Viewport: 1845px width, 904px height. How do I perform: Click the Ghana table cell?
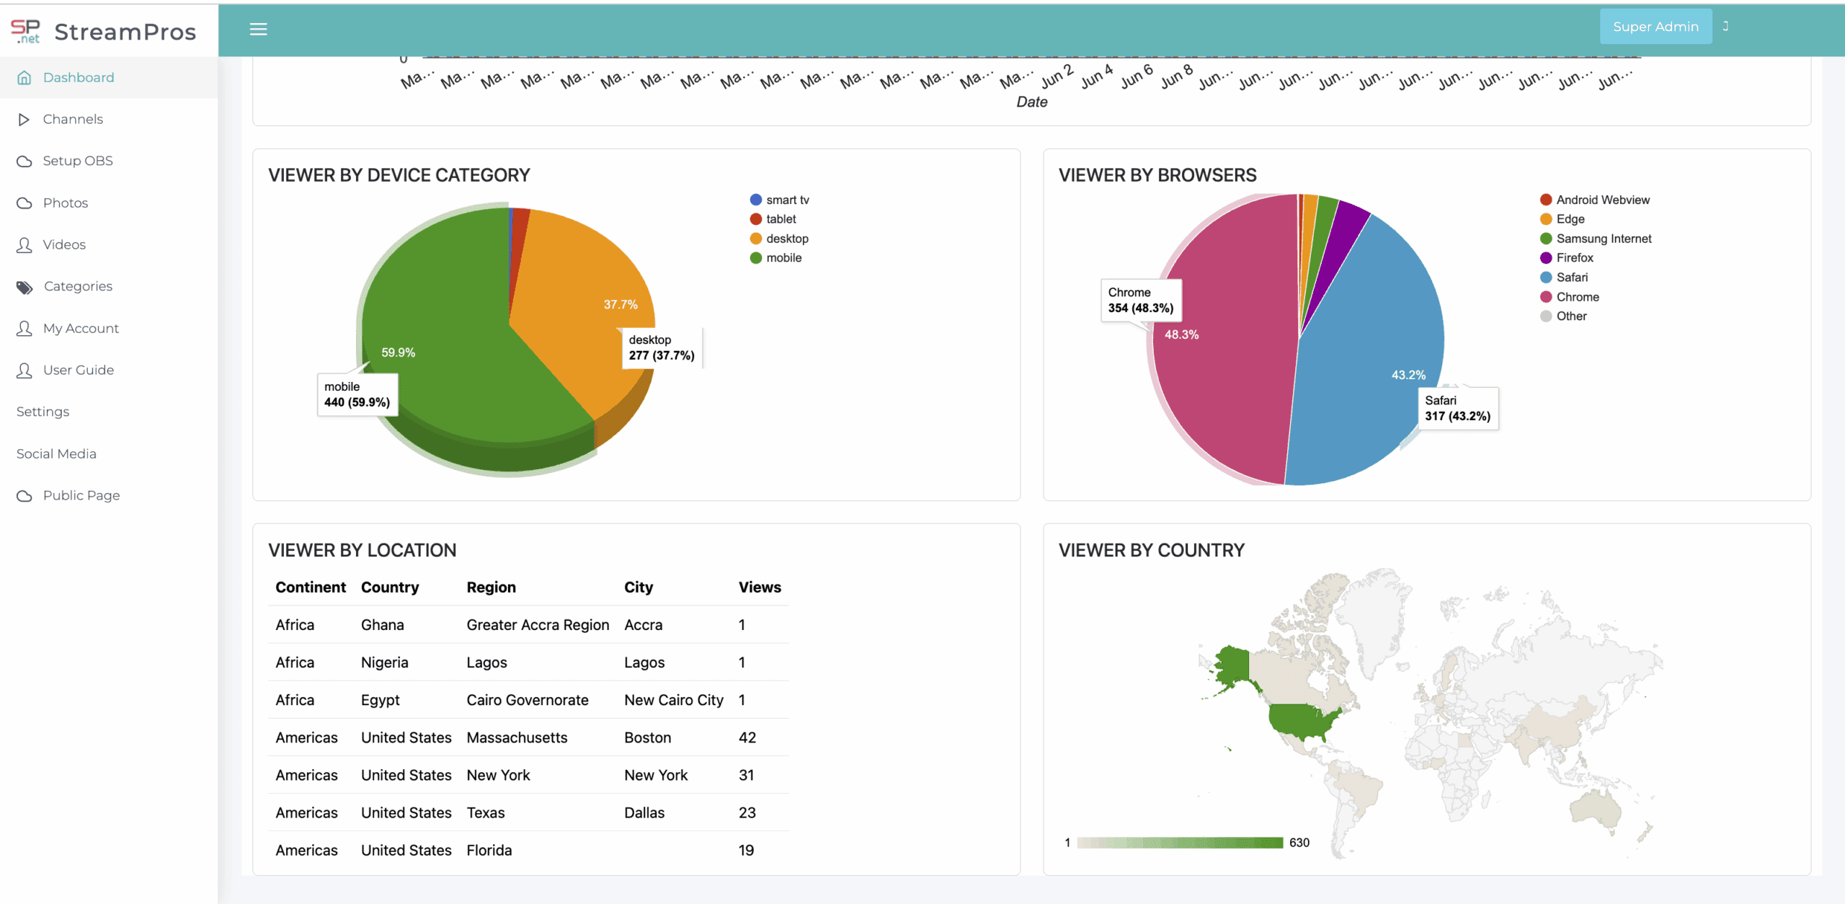point(383,625)
